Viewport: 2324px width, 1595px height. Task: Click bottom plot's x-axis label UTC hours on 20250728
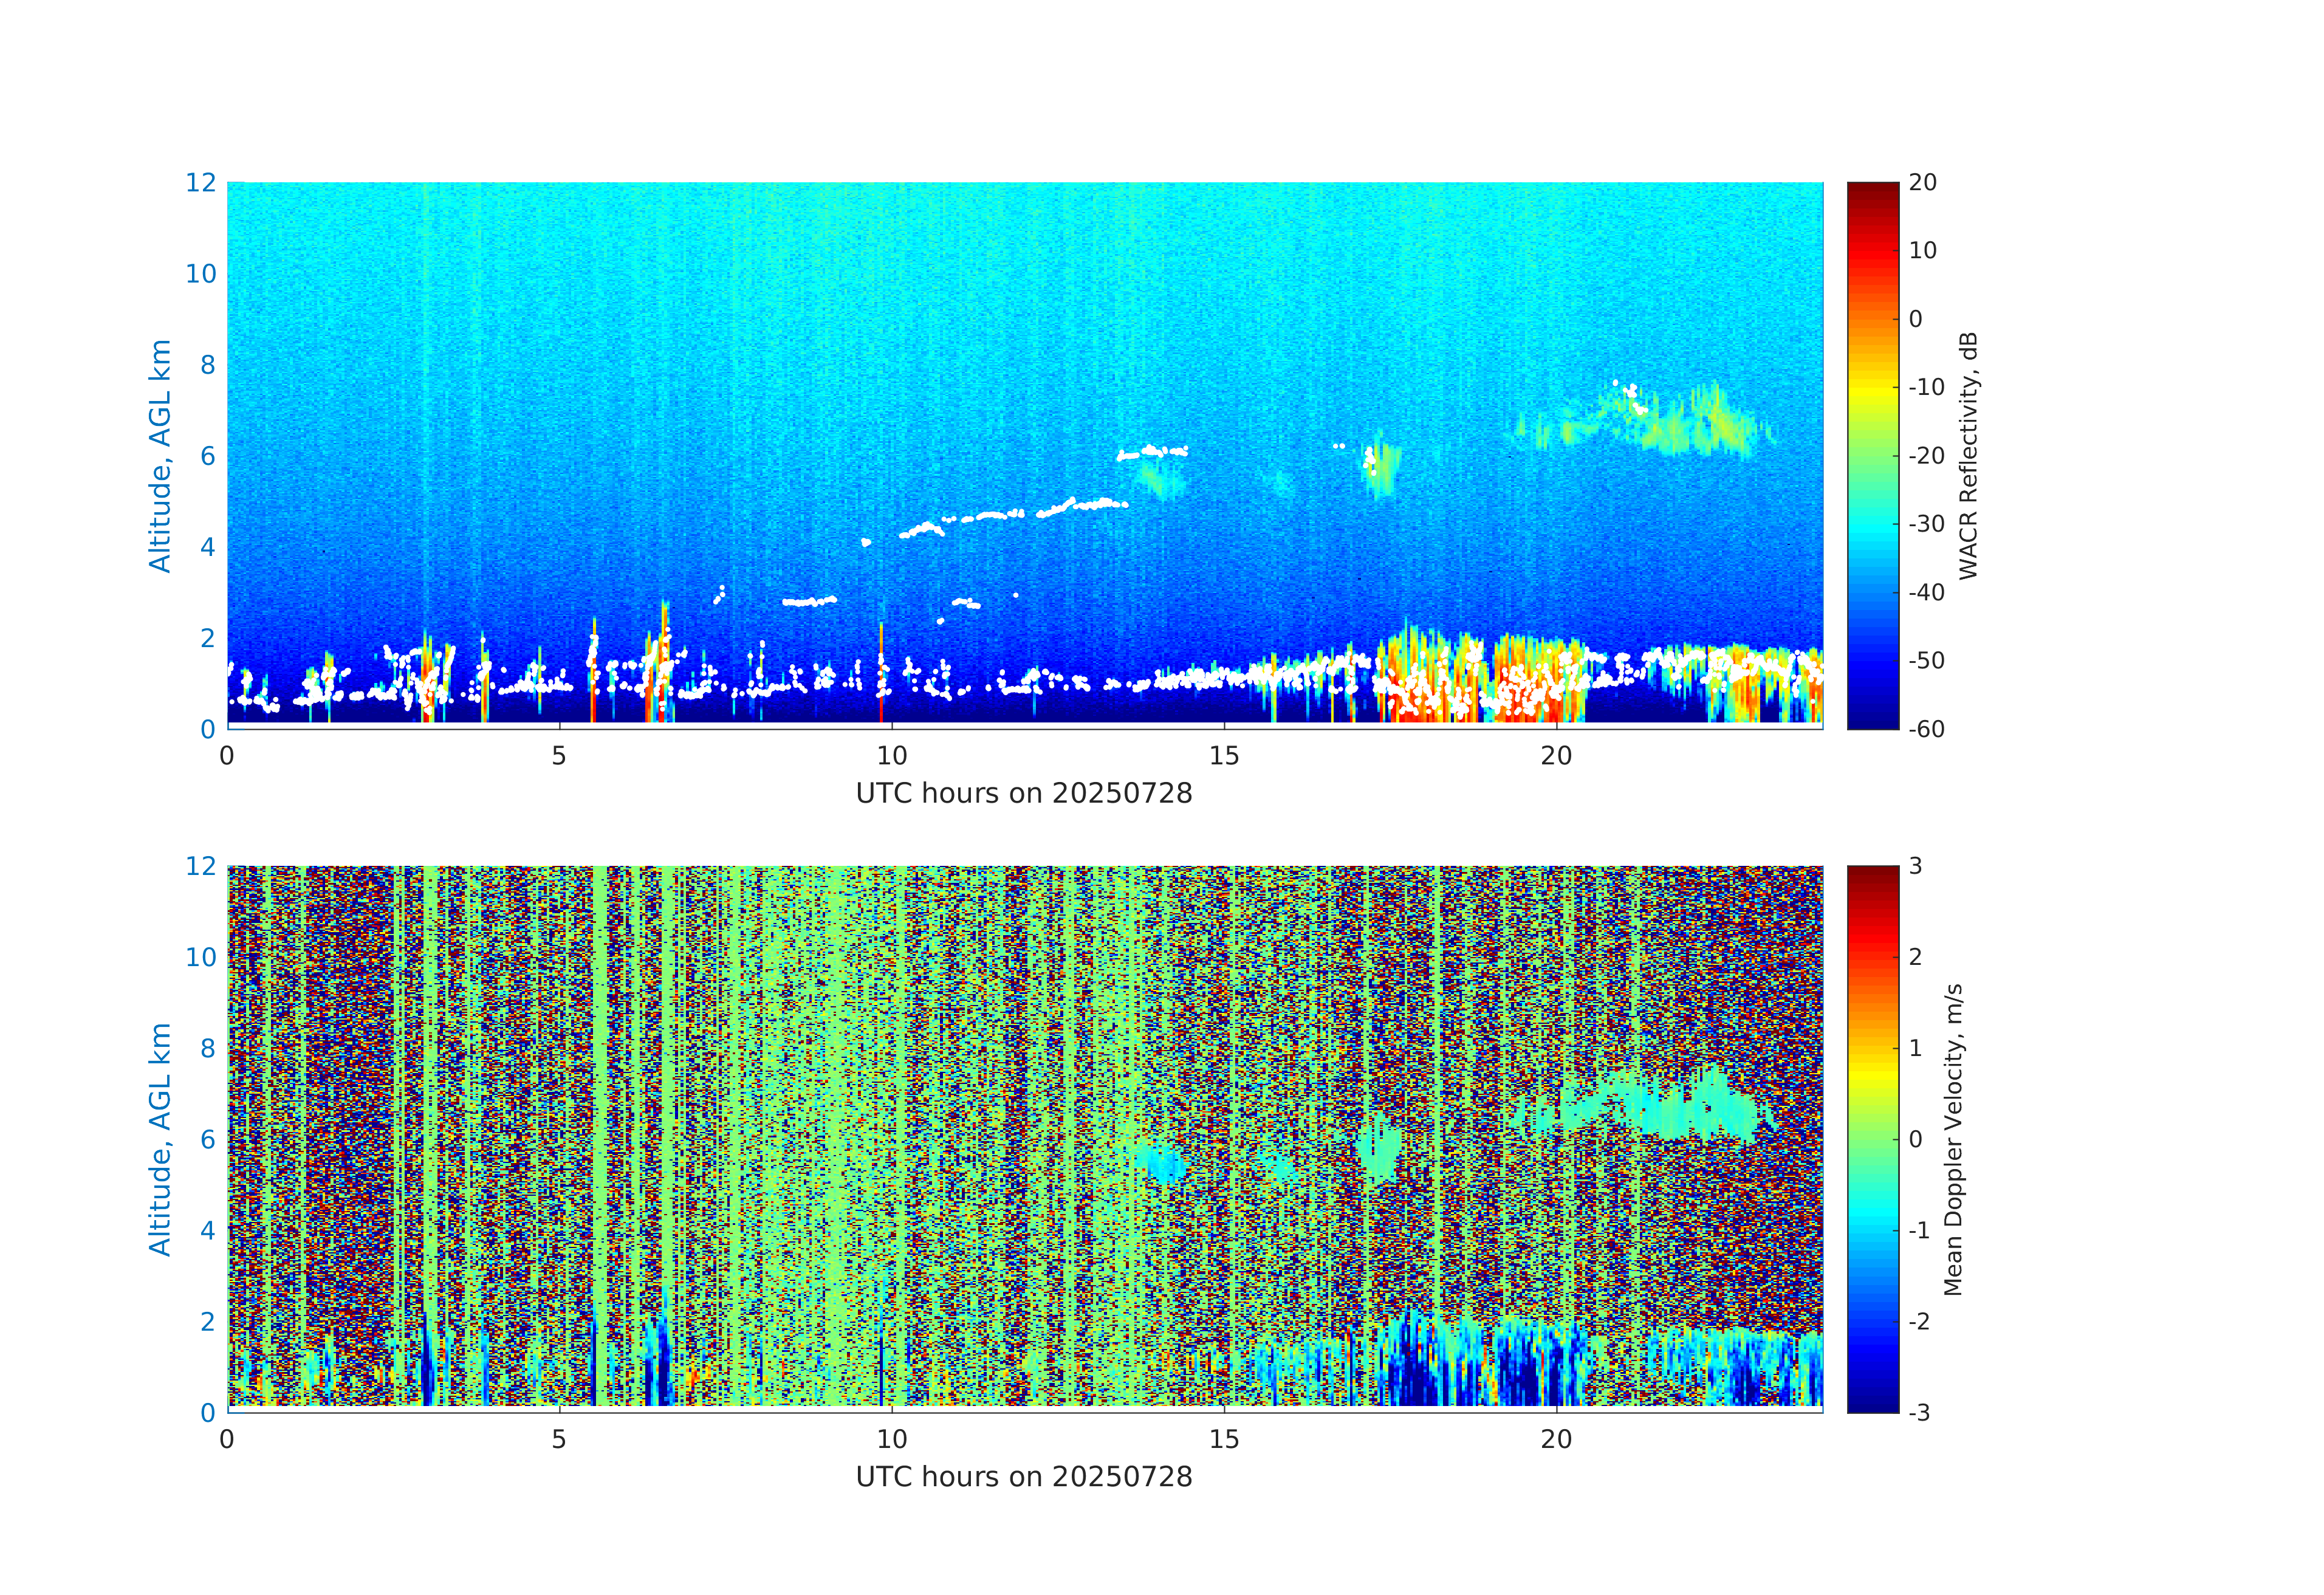1024,1477
